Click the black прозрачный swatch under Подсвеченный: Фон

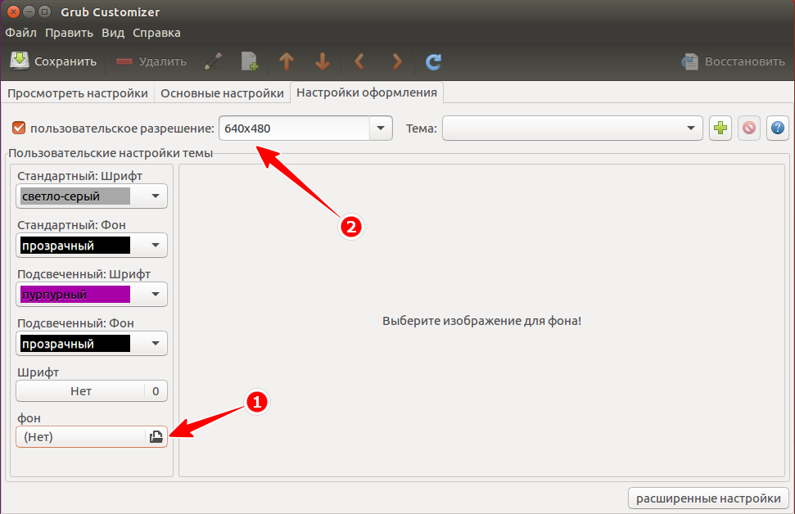pyautogui.click(x=75, y=343)
